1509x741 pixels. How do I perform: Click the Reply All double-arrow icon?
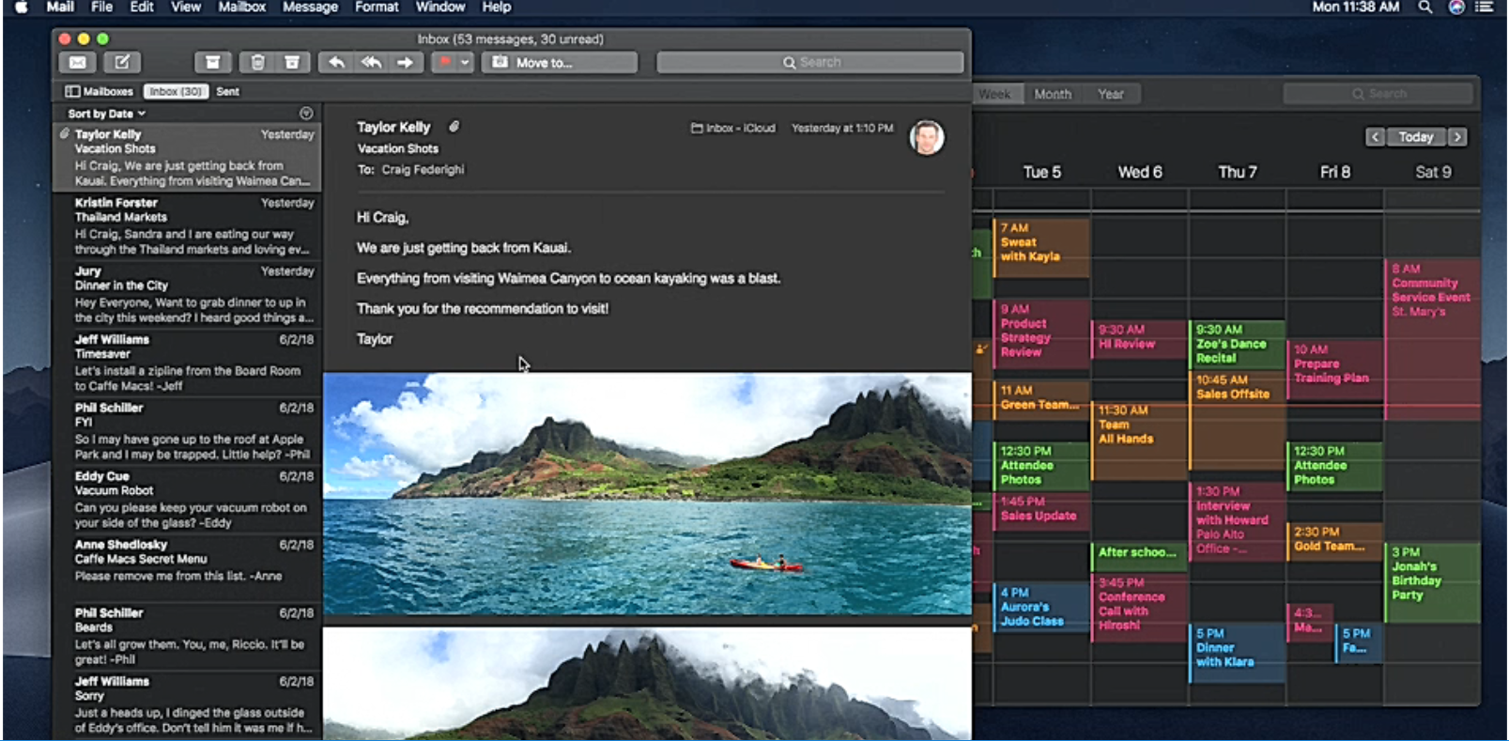pos(371,62)
